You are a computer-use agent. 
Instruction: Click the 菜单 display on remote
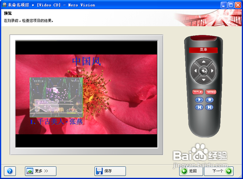(x=203, y=50)
